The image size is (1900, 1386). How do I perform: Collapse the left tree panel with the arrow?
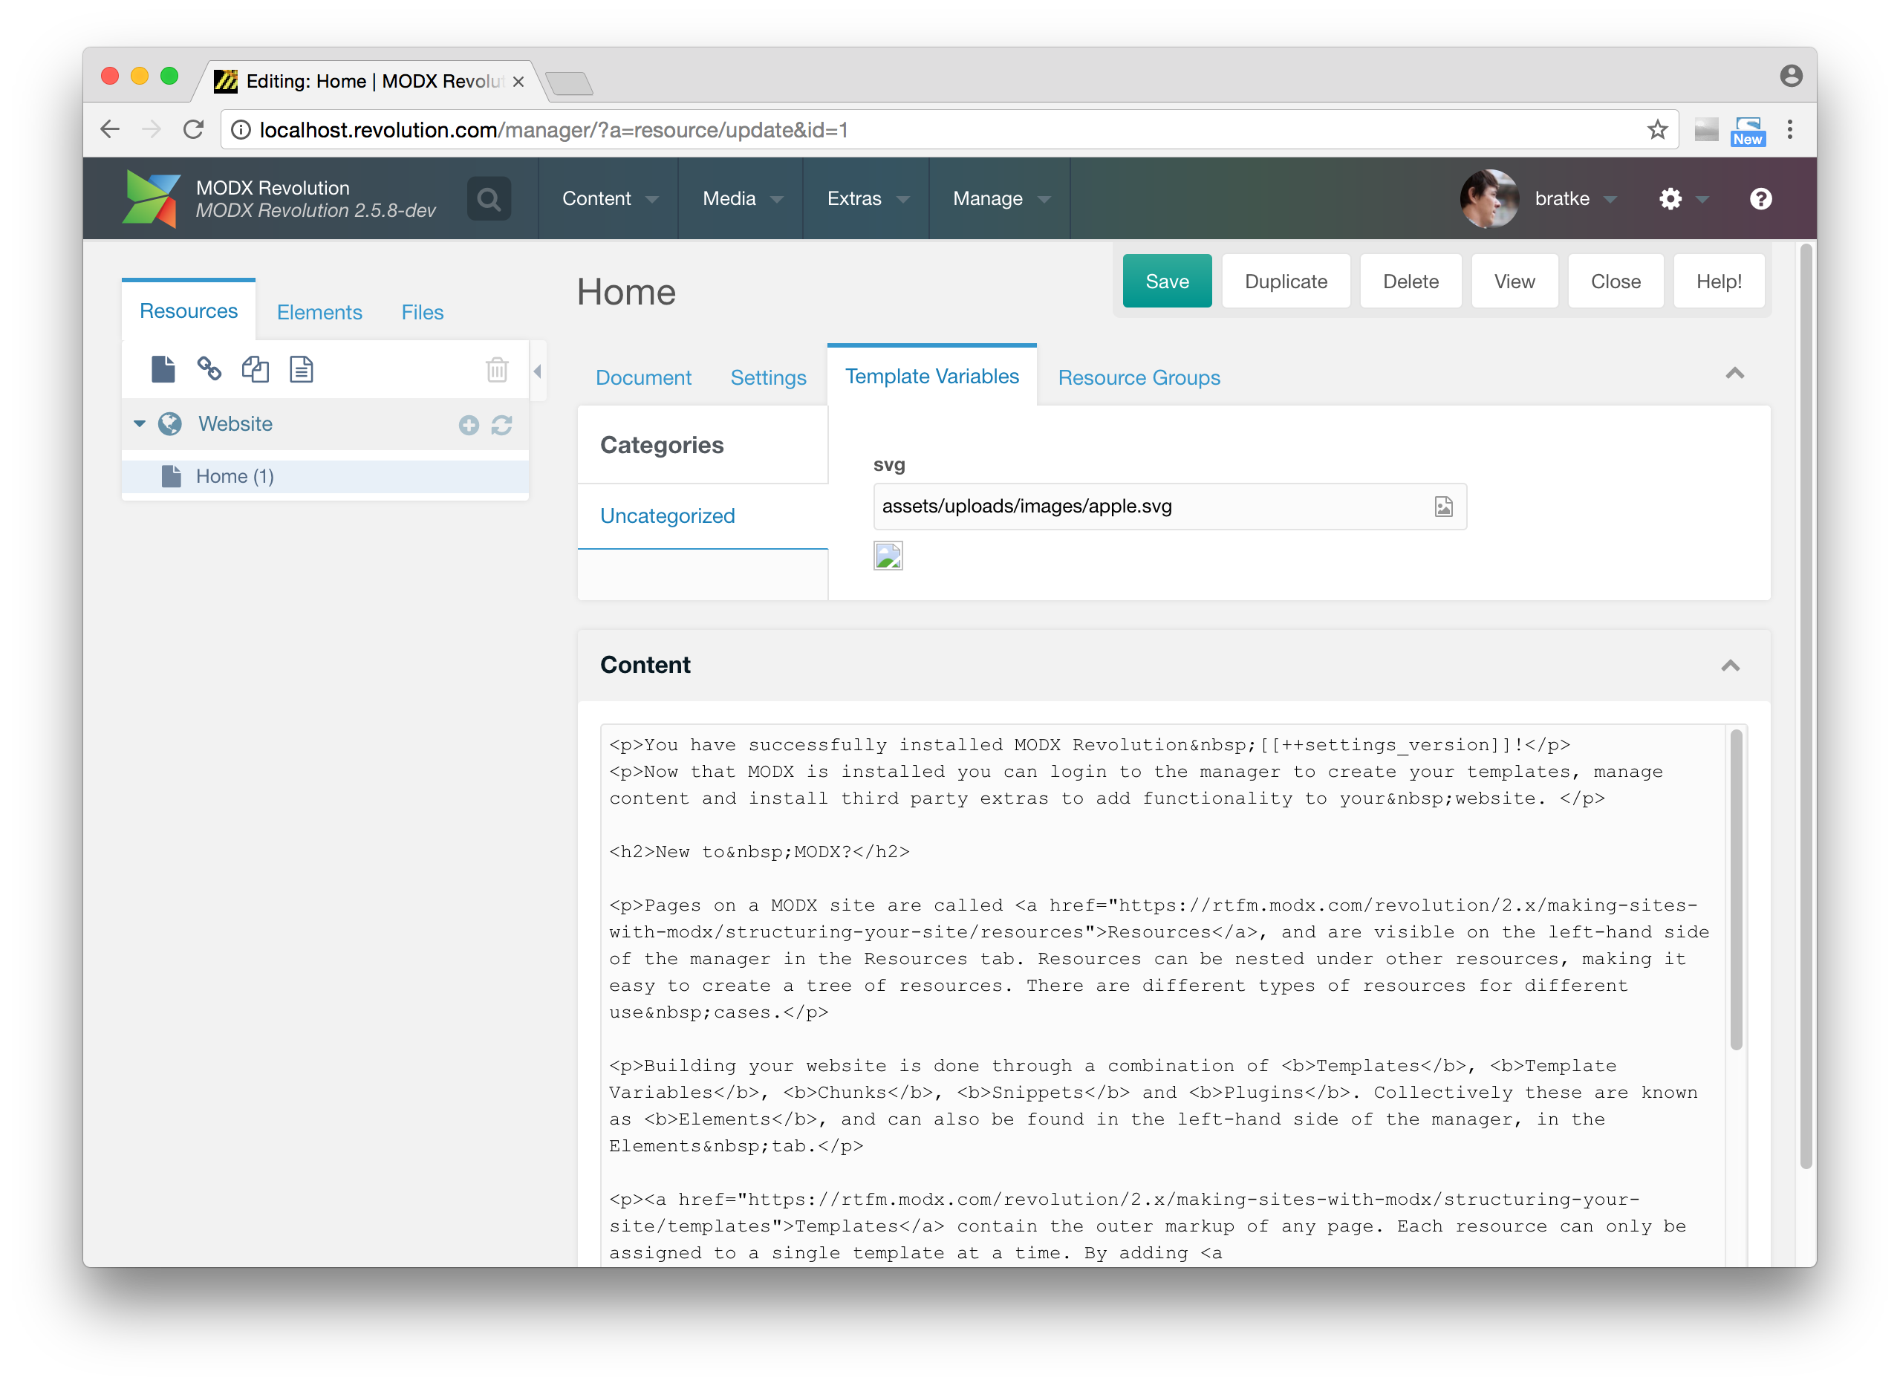(538, 371)
